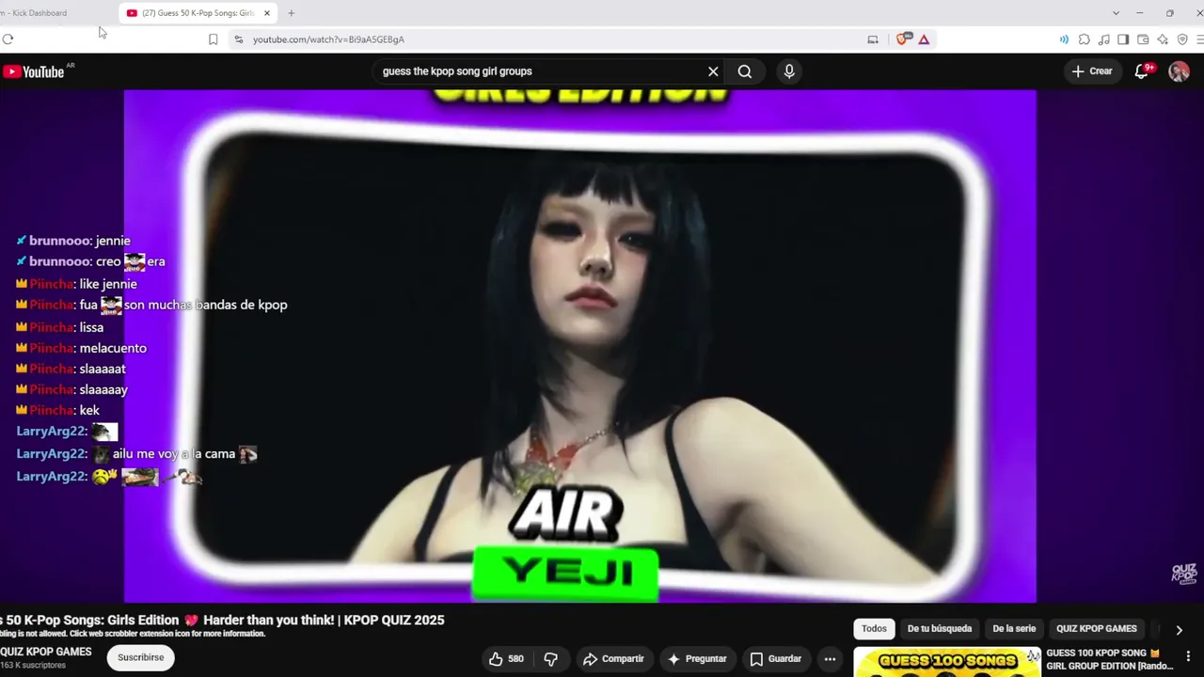This screenshot has width=1204, height=677.
Task: Click chat message 'son muchas bandas de kpop'
Action: [205, 305]
